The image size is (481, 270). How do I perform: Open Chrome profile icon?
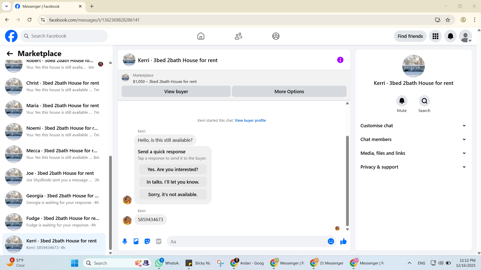coord(463,20)
